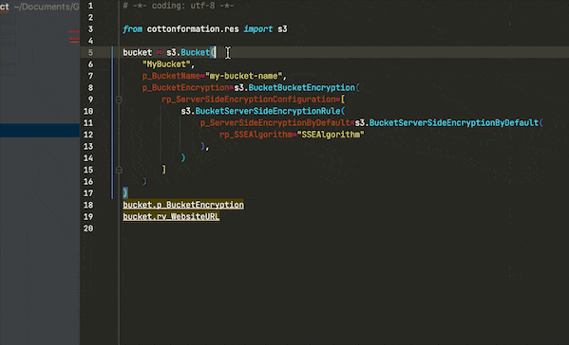Click line number 5 in the gutter
This screenshot has width=569, height=345.
[x=90, y=52]
